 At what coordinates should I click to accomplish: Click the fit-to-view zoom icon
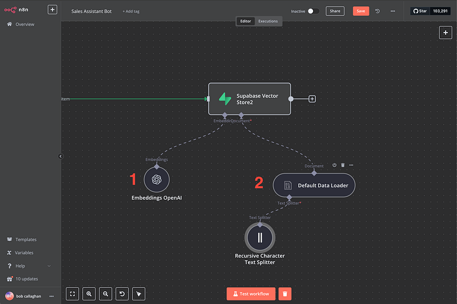click(73, 294)
